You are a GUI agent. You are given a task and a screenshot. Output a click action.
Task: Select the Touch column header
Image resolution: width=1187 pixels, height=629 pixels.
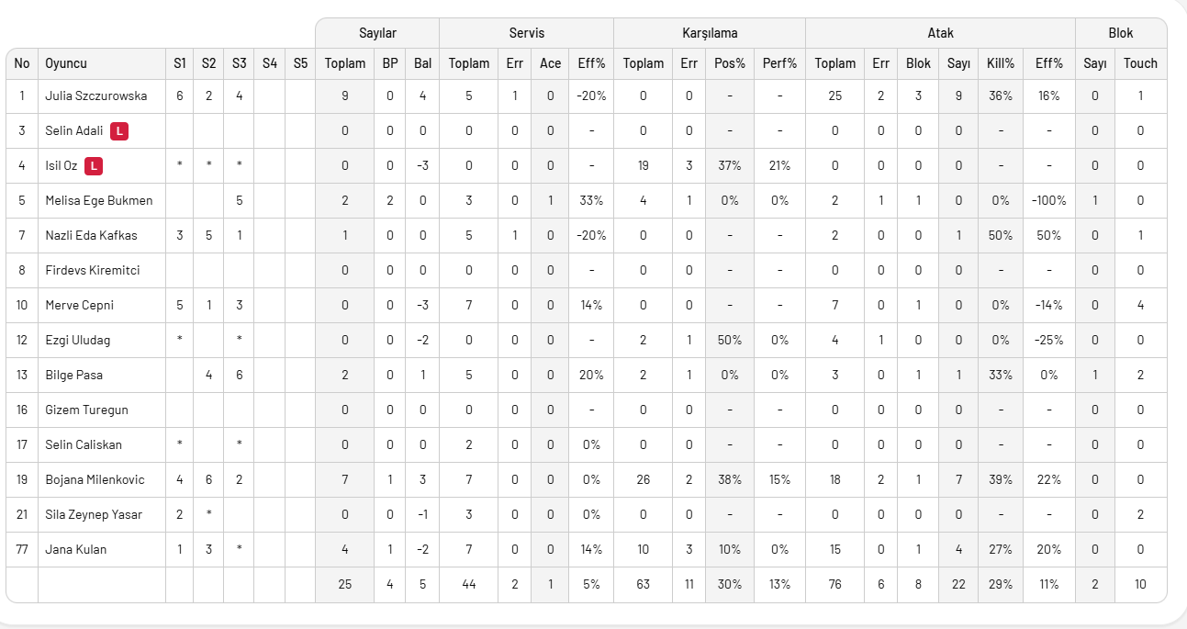(1140, 63)
